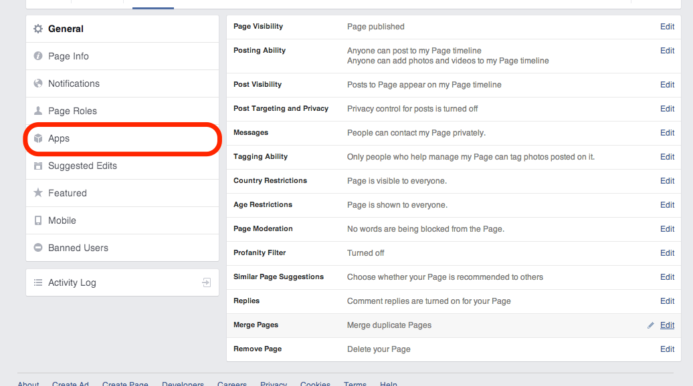Click the Banned Users icon
Screen dimensions: 693x386
click(x=37, y=247)
